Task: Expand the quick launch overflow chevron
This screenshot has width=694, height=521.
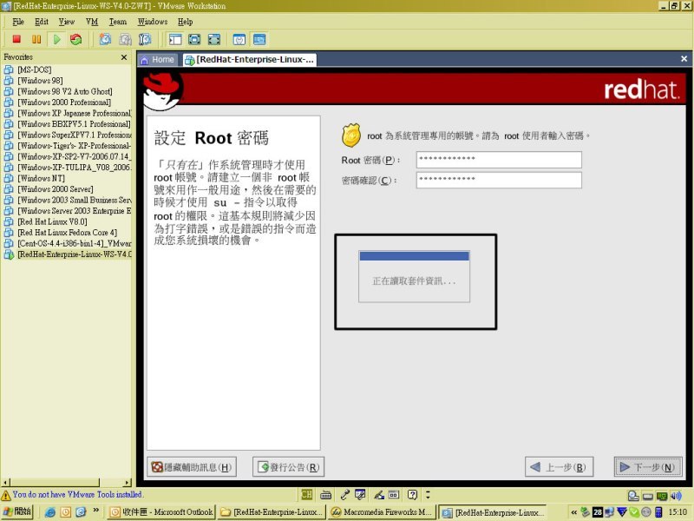Action: (x=96, y=511)
